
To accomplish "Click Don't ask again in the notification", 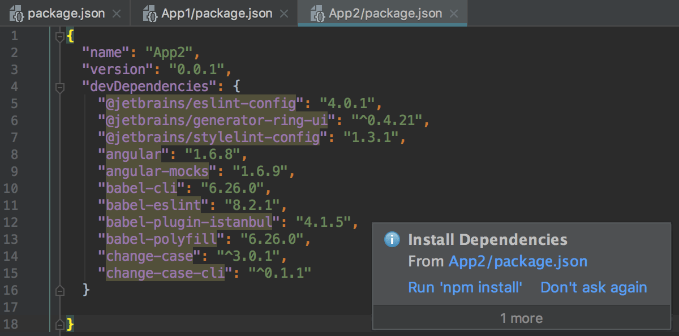I will click(593, 287).
